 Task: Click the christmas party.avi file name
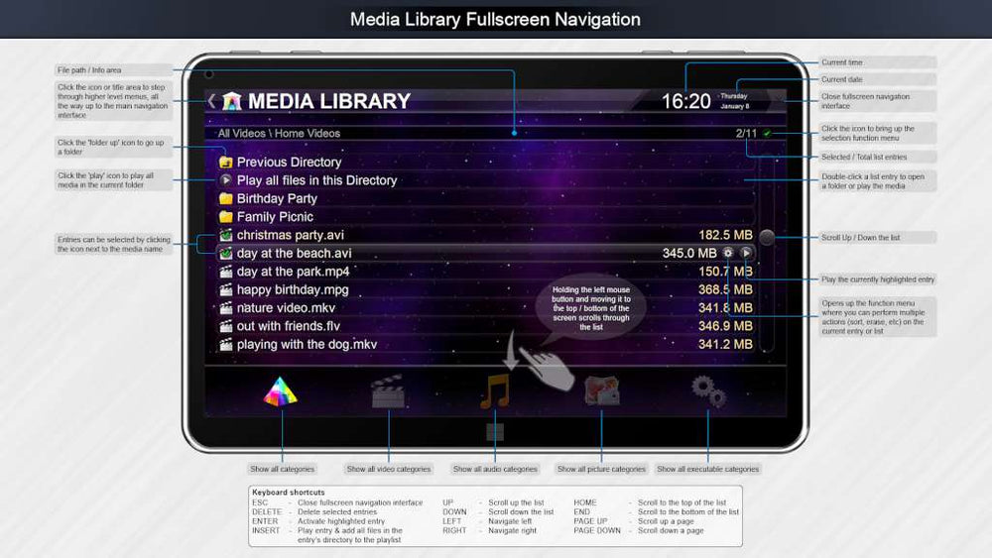(x=291, y=235)
